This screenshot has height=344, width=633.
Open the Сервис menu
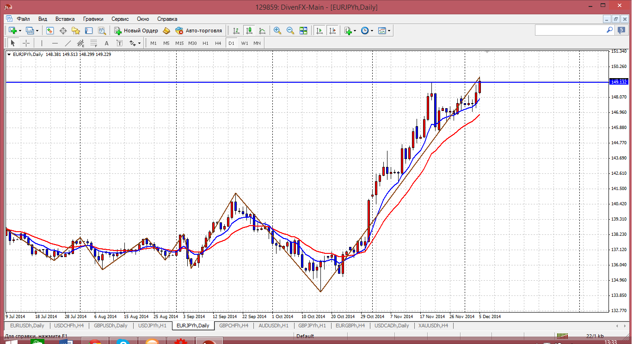coord(120,19)
